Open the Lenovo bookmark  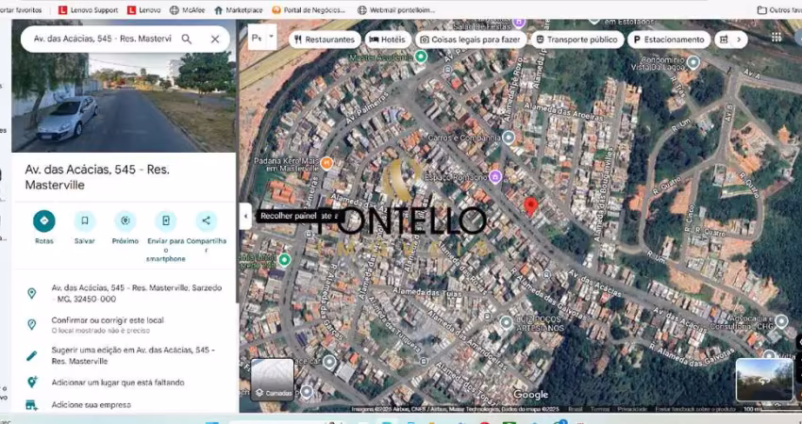pyautogui.click(x=143, y=9)
